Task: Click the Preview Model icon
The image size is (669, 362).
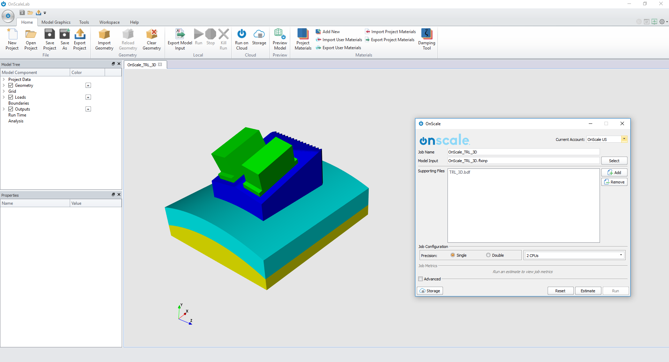Action: pyautogui.click(x=280, y=34)
